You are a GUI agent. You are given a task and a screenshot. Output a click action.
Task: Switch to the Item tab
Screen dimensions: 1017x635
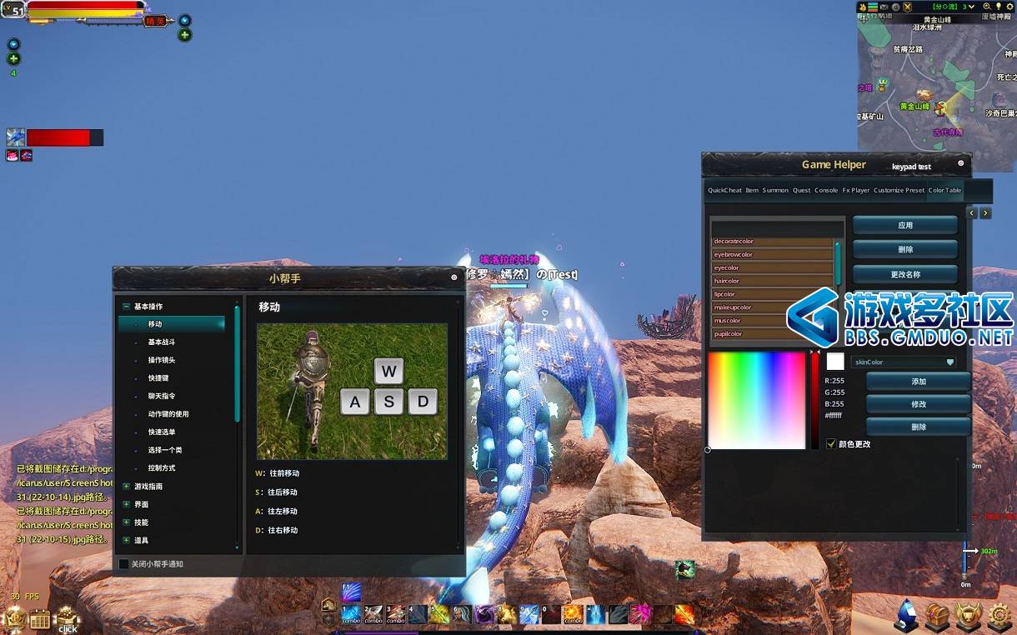(x=752, y=190)
